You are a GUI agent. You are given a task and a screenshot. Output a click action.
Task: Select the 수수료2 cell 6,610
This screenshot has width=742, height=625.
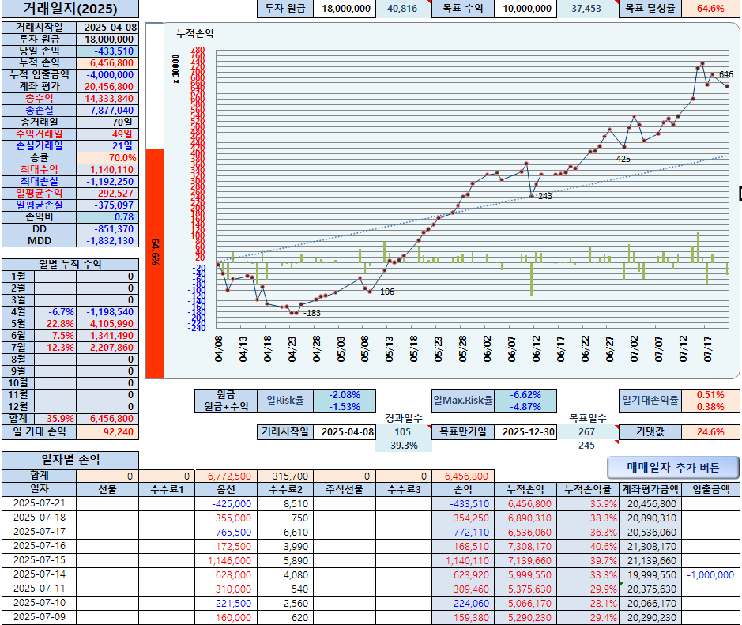click(285, 532)
